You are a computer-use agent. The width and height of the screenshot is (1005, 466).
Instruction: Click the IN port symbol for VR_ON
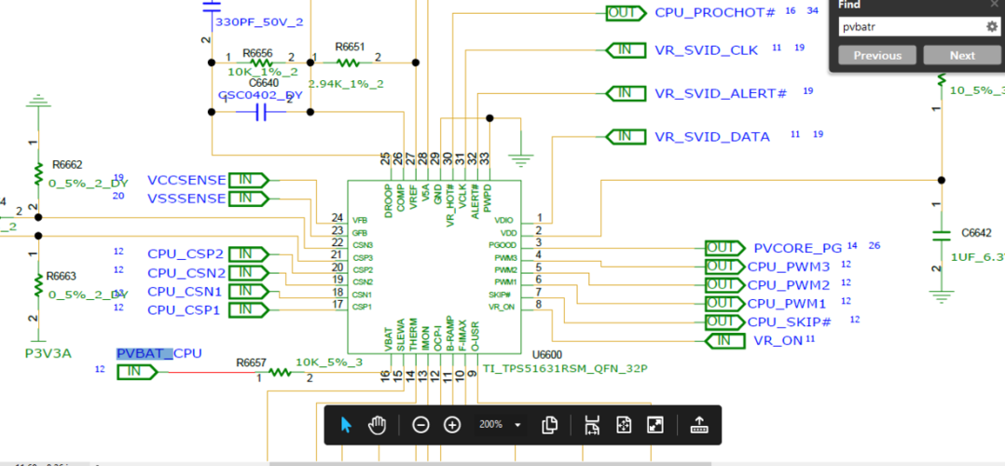point(725,340)
